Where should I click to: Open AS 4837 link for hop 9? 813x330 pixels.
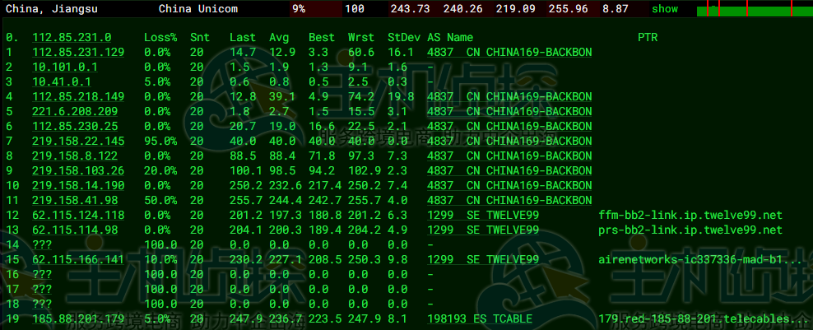point(509,170)
